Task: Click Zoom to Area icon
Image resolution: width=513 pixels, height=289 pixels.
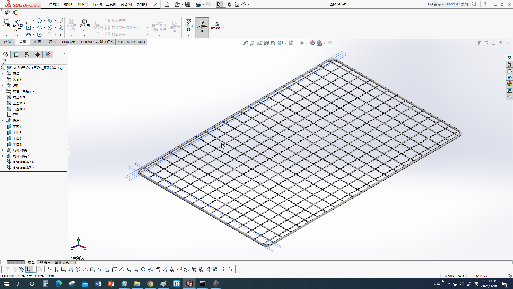Action: tap(252, 43)
